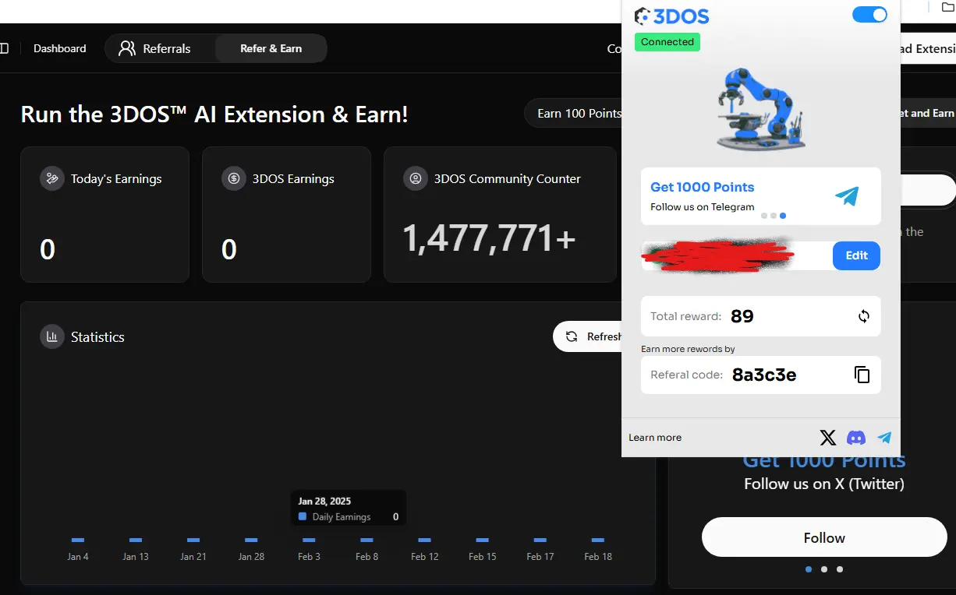
Task: Select the third carousel dot in the popup
Action: 783,216
